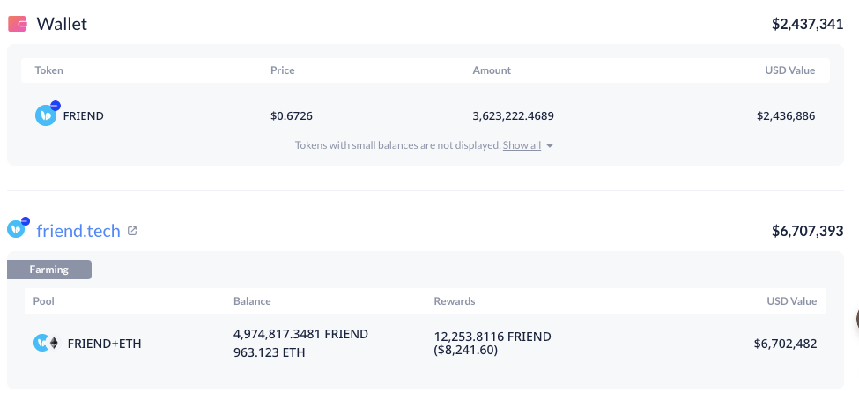Click the Price column header
This screenshot has height=400, width=859.
click(x=283, y=70)
